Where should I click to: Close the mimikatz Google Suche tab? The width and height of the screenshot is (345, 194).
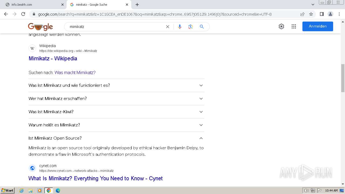click(x=127, y=5)
